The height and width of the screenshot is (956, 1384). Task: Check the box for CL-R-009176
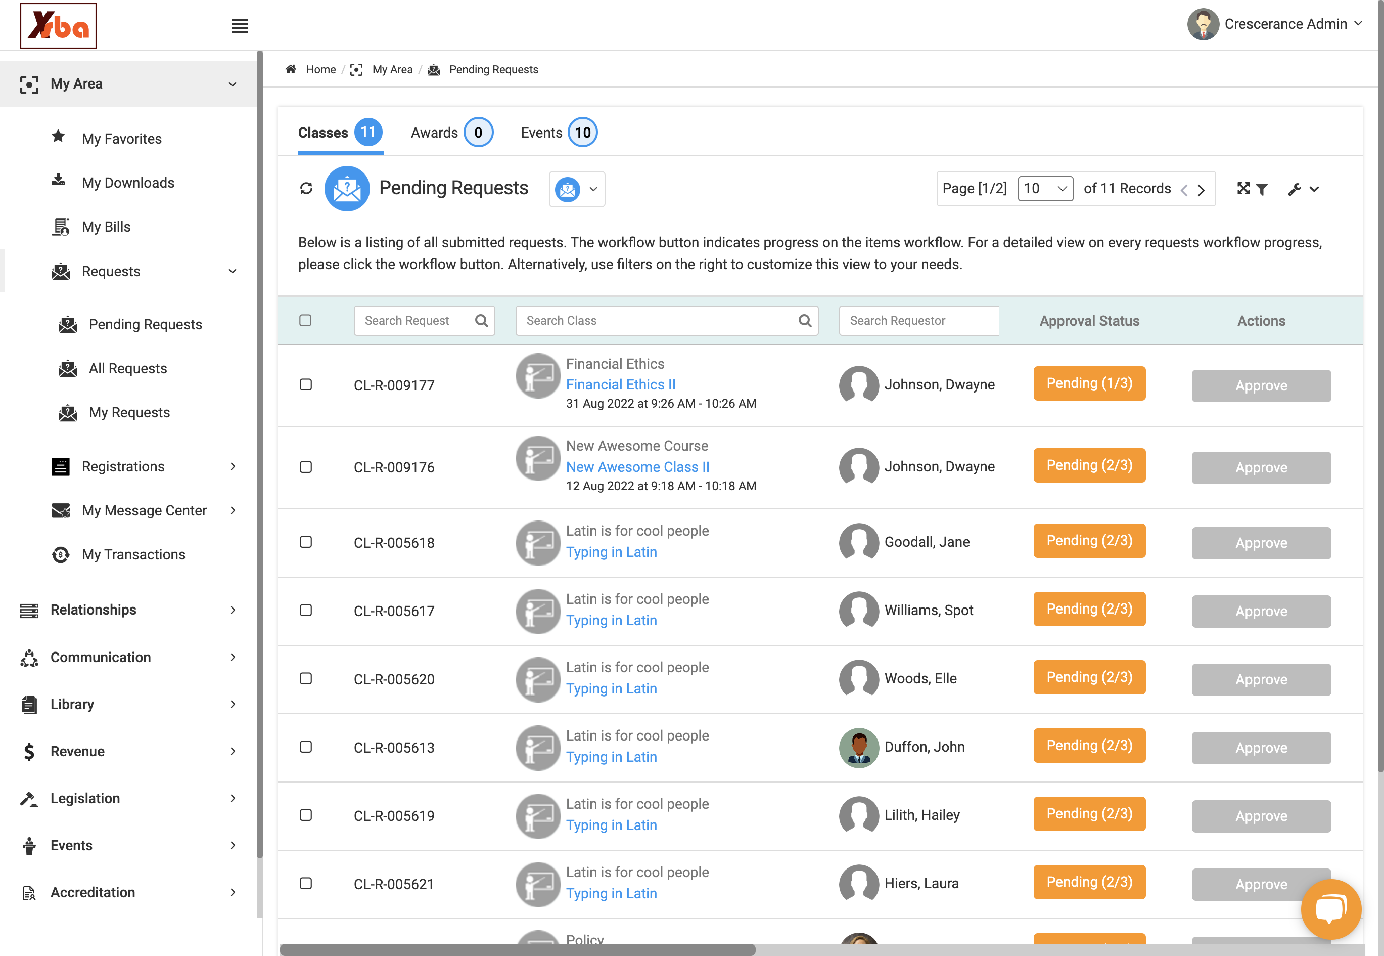pyautogui.click(x=305, y=466)
